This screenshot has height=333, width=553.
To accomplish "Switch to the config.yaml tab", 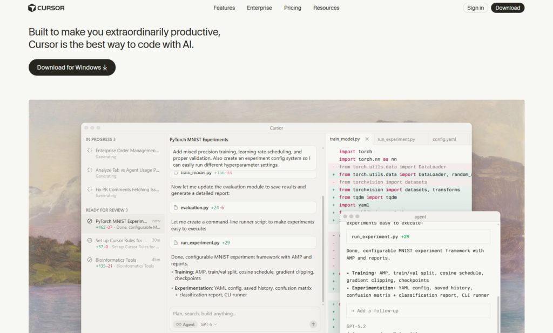I will coord(444,139).
